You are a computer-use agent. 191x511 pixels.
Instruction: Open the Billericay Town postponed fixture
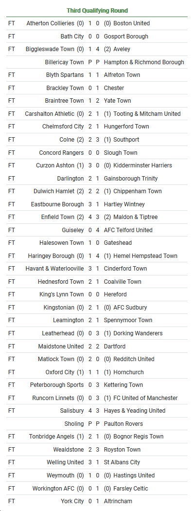(97, 62)
